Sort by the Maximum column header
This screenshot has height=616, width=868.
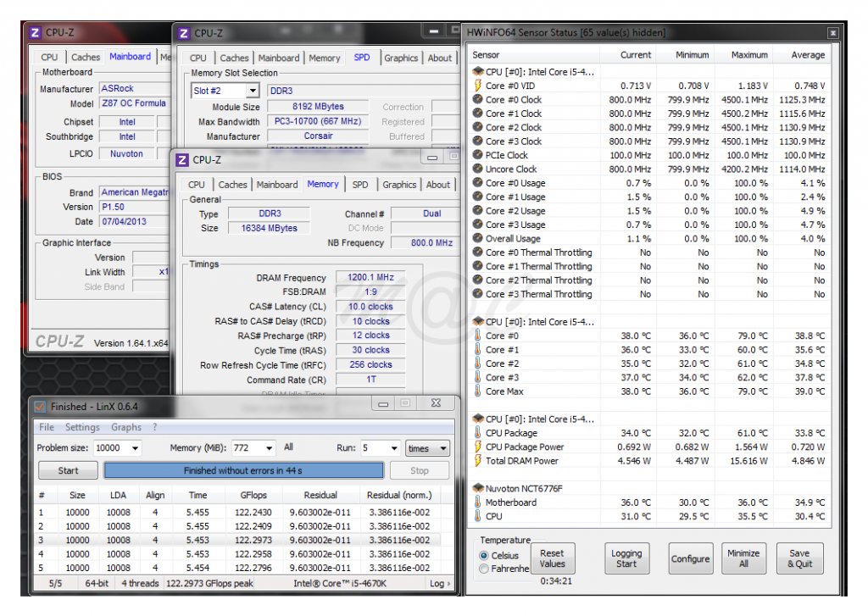748,55
